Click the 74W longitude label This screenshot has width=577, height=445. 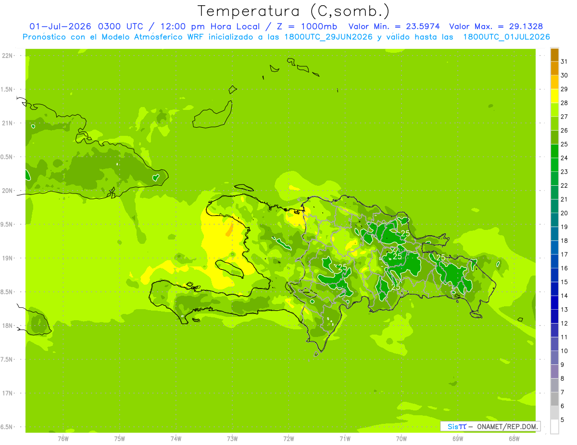point(176,438)
